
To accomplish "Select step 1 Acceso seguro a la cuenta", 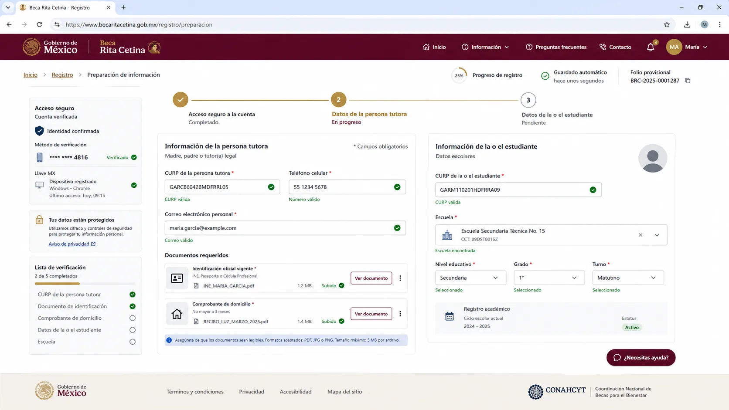I will (181, 100).
